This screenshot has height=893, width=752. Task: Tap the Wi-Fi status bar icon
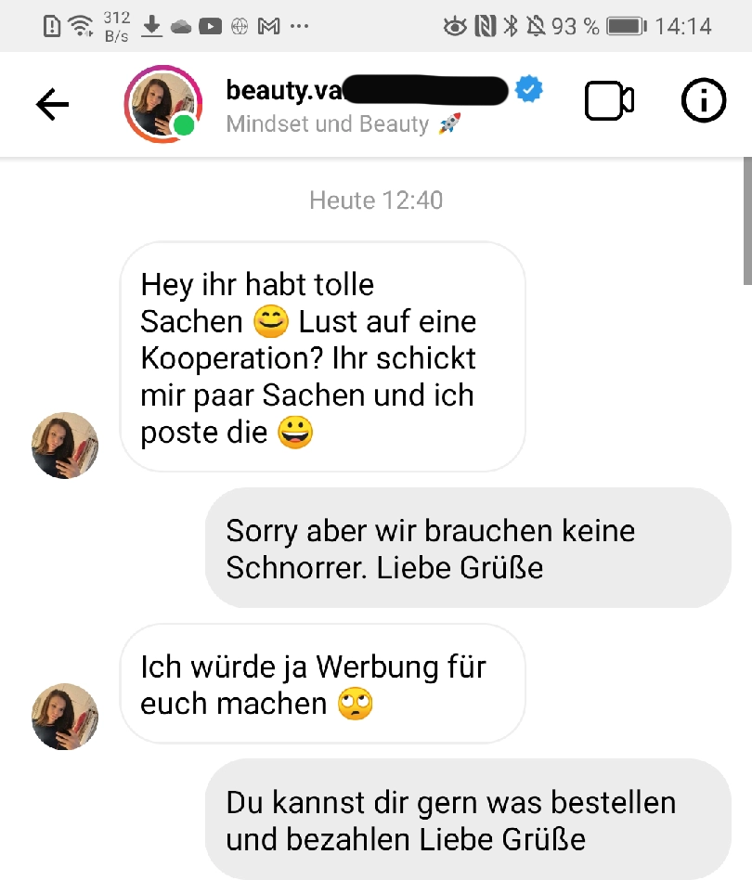tap(81, 26)
